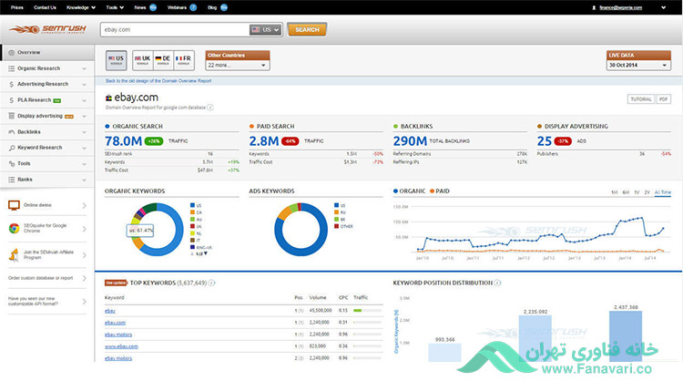Click the organic keywords donut chart
Image resolution: width=683 pixels, height=392 pixels.
click(x=157, y=230)
